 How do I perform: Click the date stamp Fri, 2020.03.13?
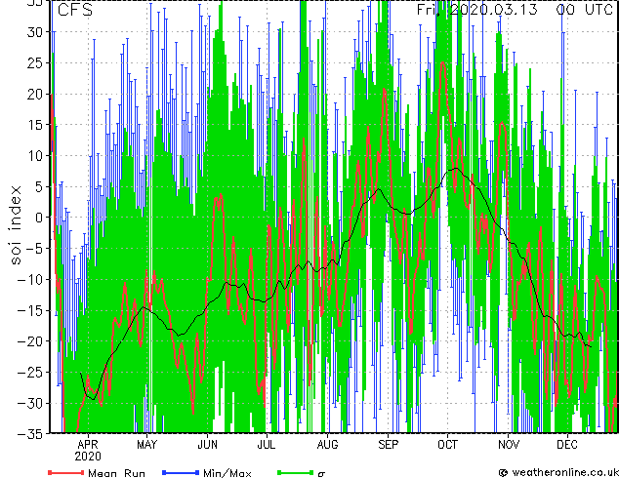476,9
